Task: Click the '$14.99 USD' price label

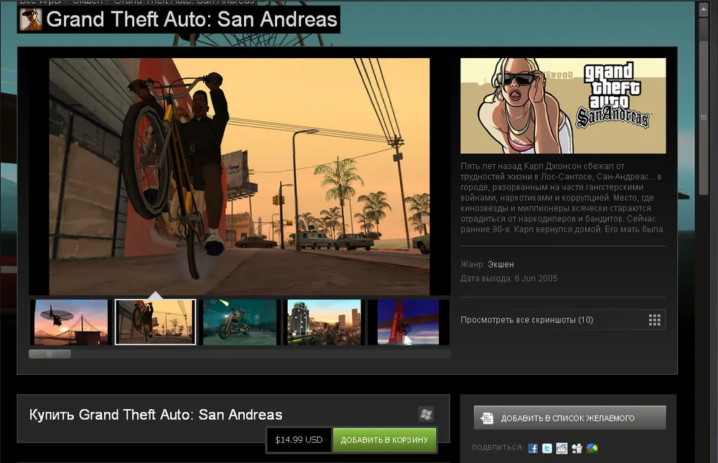Action: click(x=299, y=440)
